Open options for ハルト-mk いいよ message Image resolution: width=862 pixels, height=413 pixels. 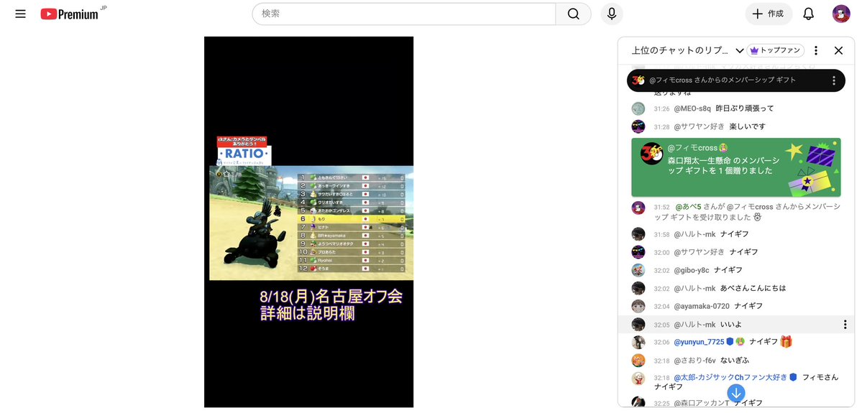(845, 325)
